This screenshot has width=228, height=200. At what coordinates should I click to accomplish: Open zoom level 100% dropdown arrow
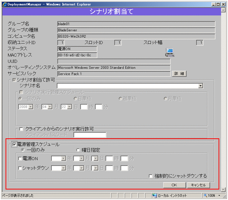point(219,195)
